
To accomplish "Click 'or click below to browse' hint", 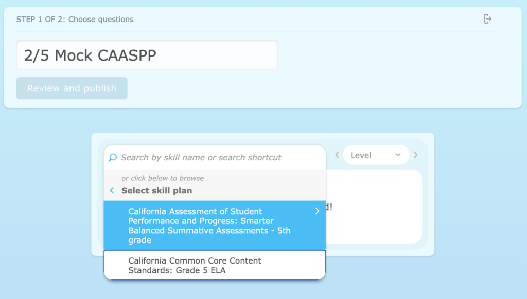I will point(163,178).
